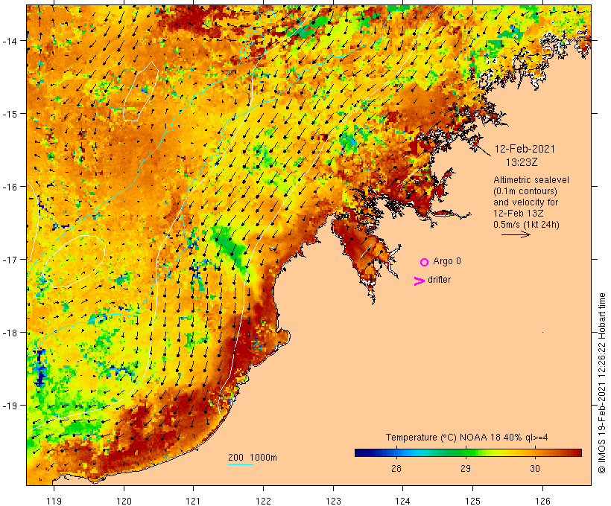The image size is (611, 506).
Task: Click the '200 1000m' depth contour label
Action: point(253,458)
